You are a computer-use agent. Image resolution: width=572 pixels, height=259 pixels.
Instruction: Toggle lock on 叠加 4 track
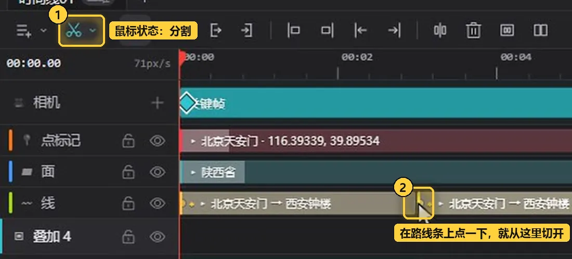tap(128, 237)
